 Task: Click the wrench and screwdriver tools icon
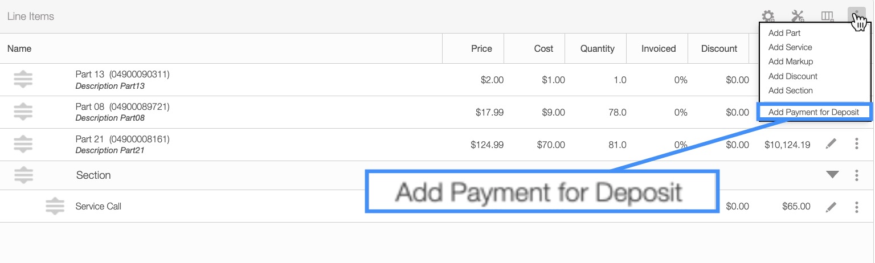click(798, 17)
